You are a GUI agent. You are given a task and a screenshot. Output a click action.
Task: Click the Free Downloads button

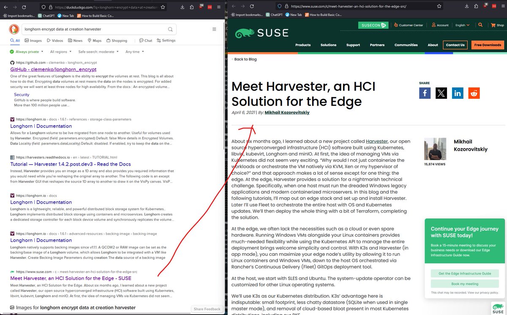coord(488,45)
